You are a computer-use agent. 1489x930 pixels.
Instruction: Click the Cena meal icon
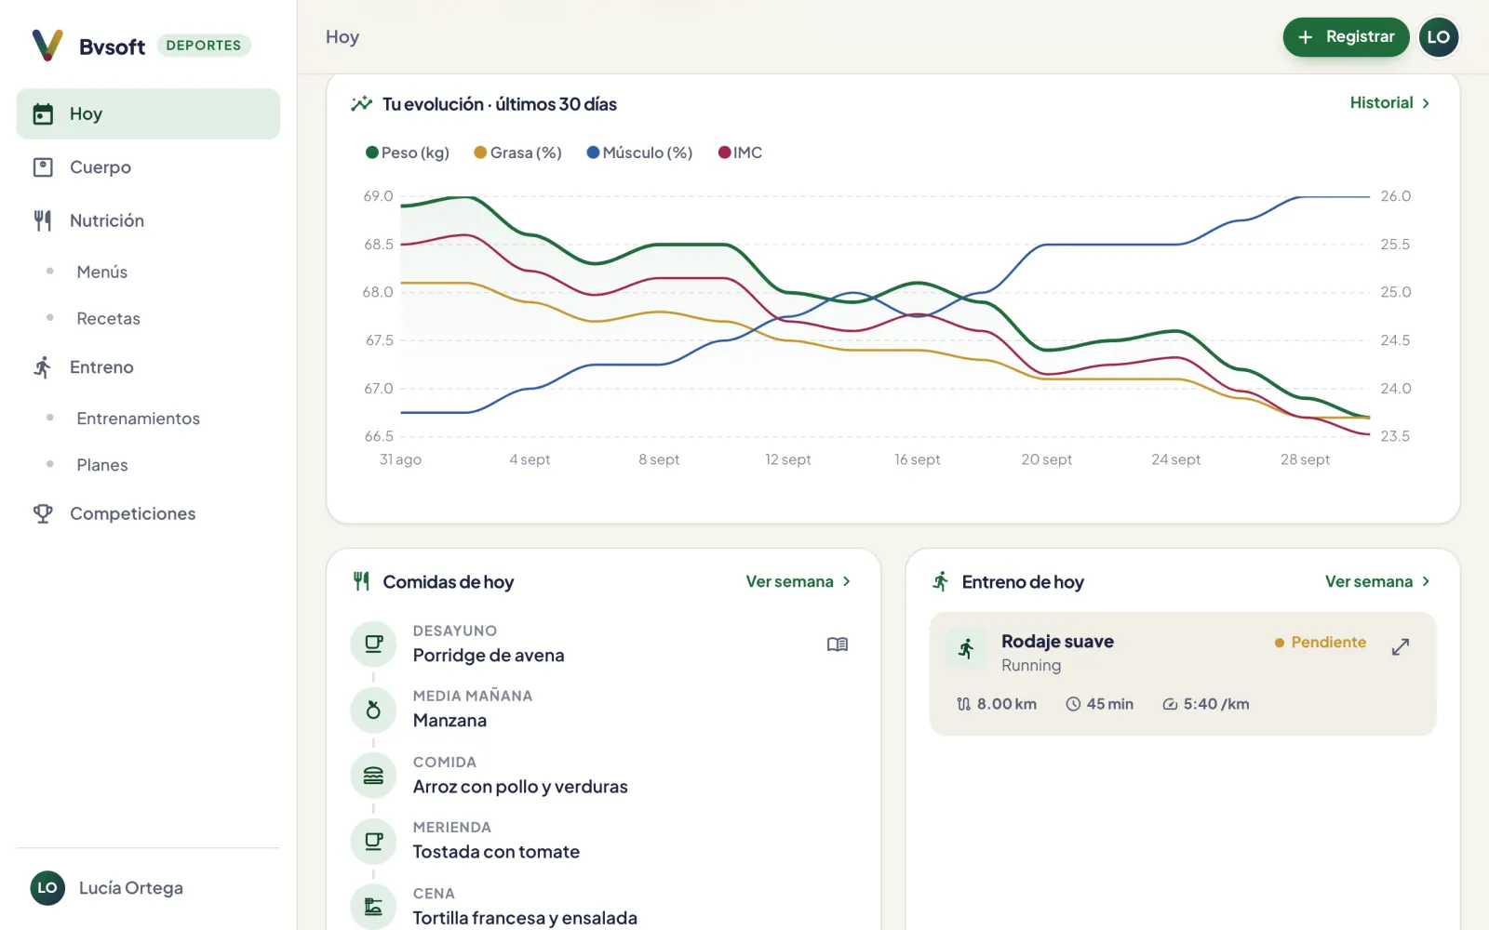point(373,907)
